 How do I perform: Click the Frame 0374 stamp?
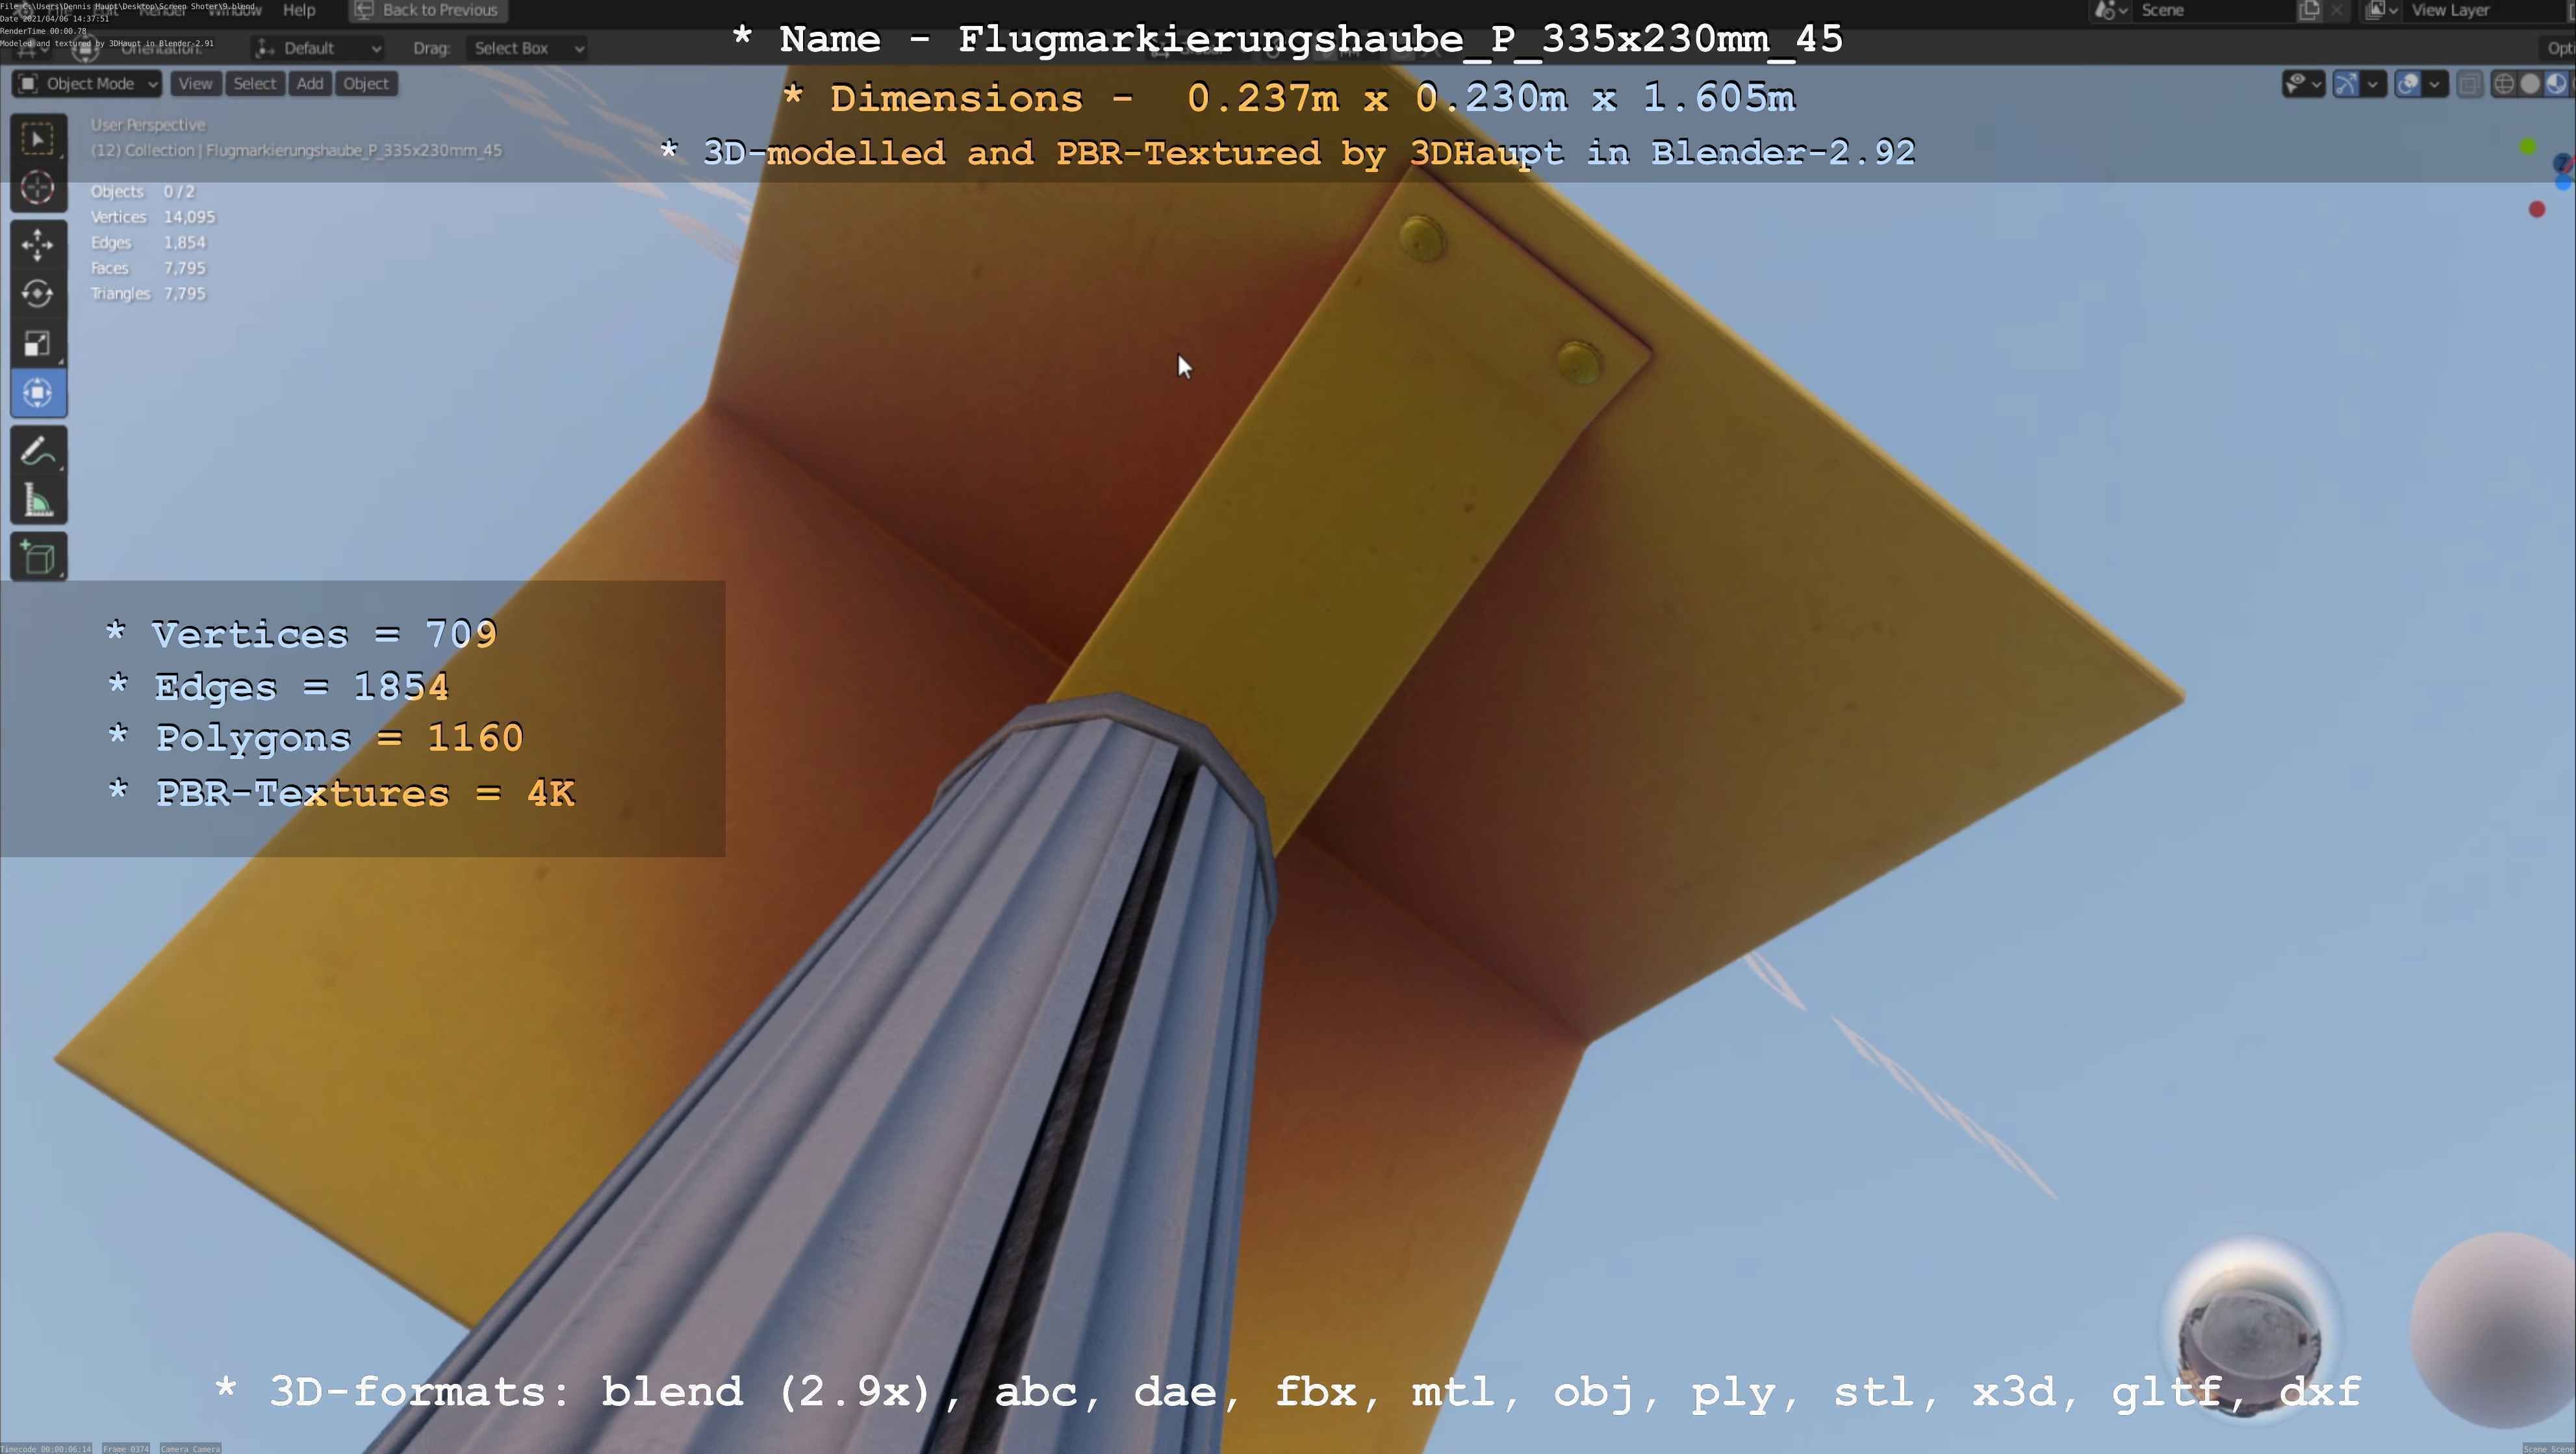click(125, 1448)
